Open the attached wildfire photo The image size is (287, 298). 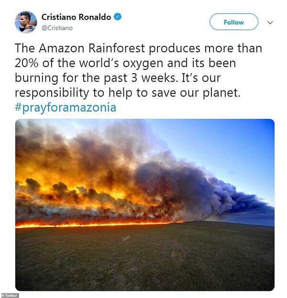(145, 205)
